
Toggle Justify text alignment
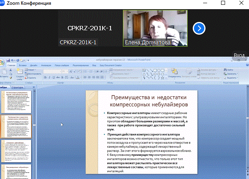97,77
